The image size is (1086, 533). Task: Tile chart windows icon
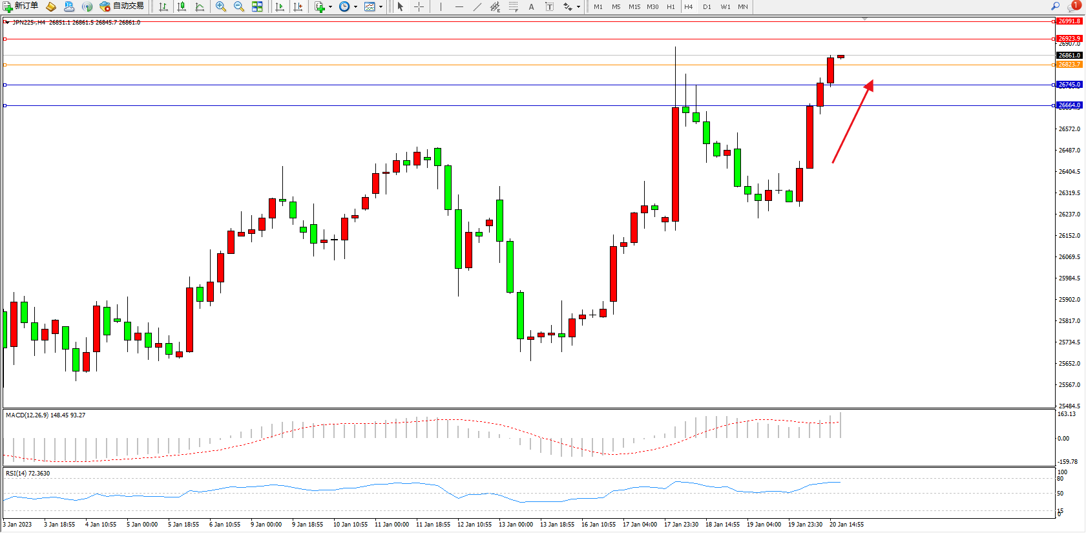point(257,6)
